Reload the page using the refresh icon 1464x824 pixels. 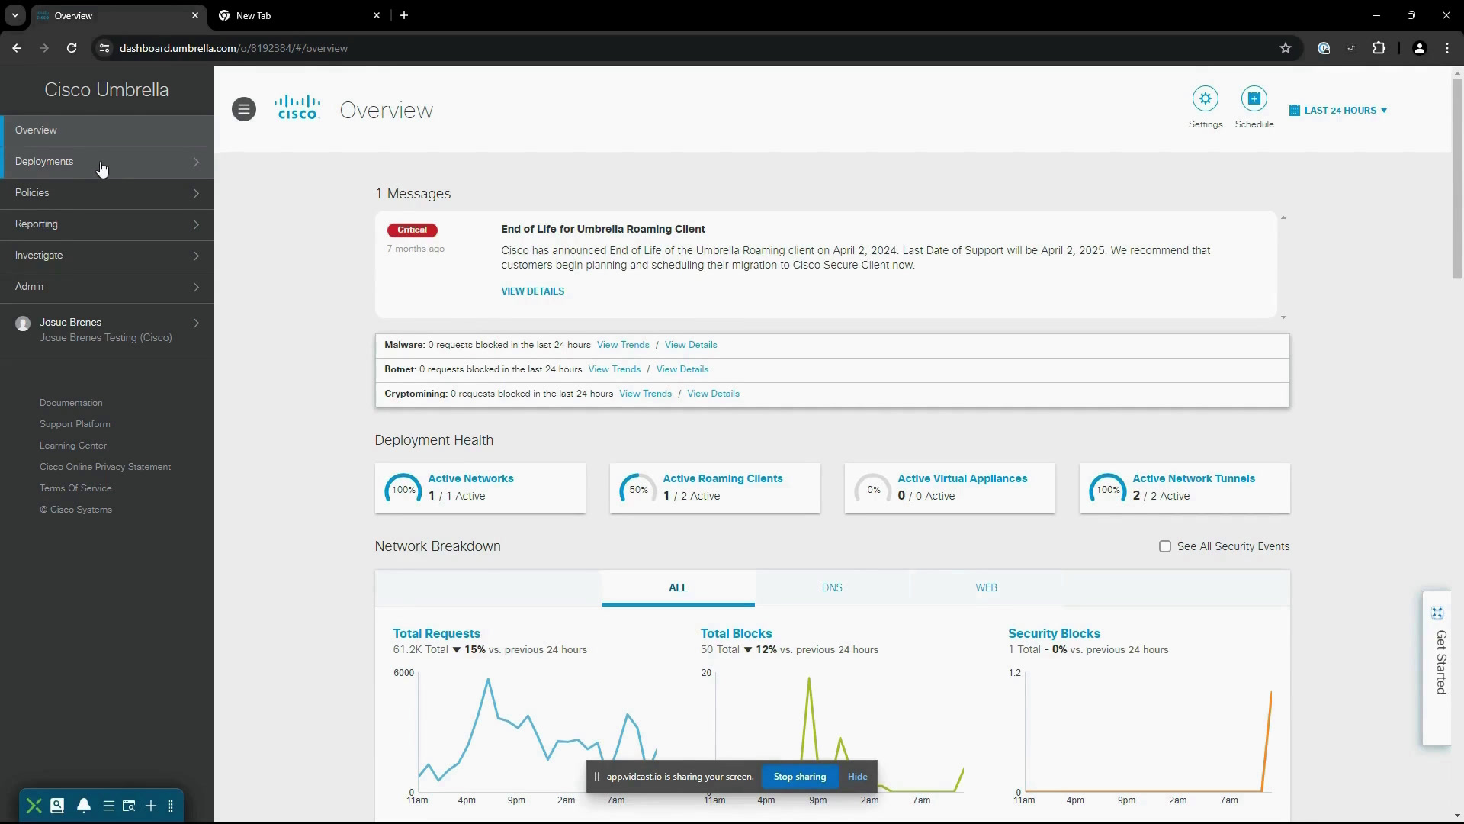point(72,48)
